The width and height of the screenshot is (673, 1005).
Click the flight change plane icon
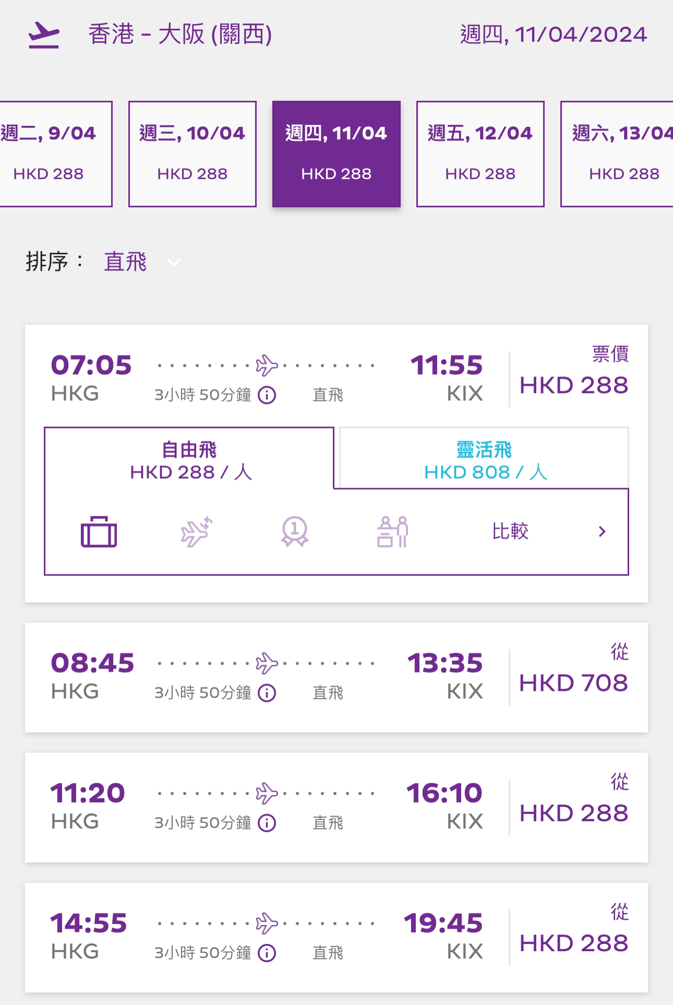(197, 531)
